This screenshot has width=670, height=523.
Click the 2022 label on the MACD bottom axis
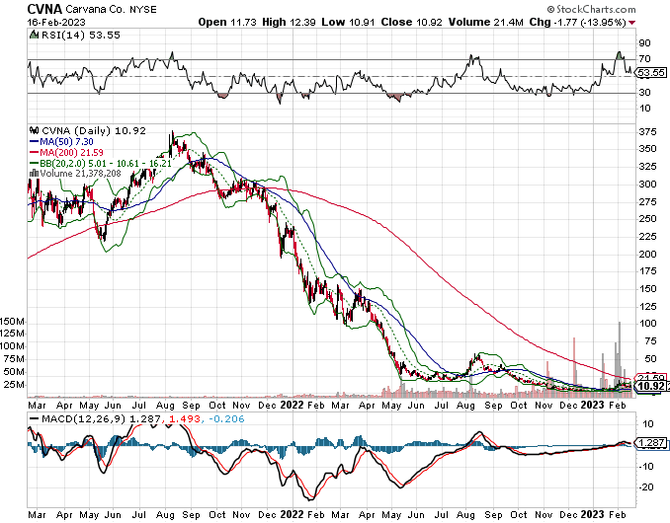[x=292, y=514]
